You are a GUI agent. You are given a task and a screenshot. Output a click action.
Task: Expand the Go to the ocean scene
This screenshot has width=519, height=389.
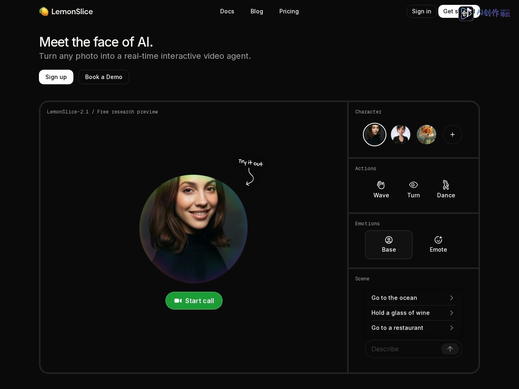pos(413,298)
